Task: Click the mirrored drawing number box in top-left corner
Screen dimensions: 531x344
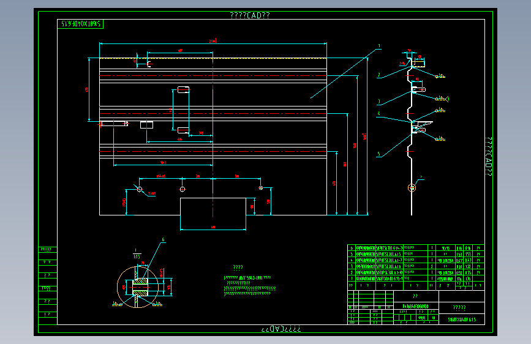Action: tap(80, 24)
